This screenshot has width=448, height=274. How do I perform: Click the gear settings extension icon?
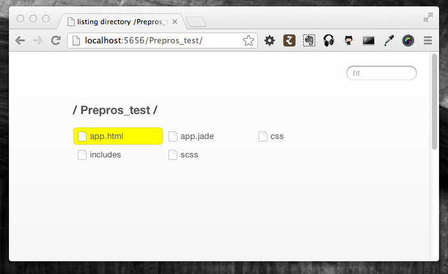(270, 41)
